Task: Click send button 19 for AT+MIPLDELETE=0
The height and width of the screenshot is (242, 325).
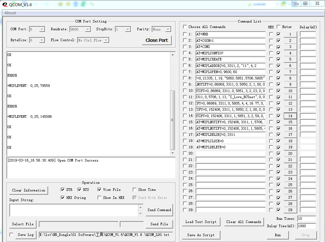Action: coord(290,147)
